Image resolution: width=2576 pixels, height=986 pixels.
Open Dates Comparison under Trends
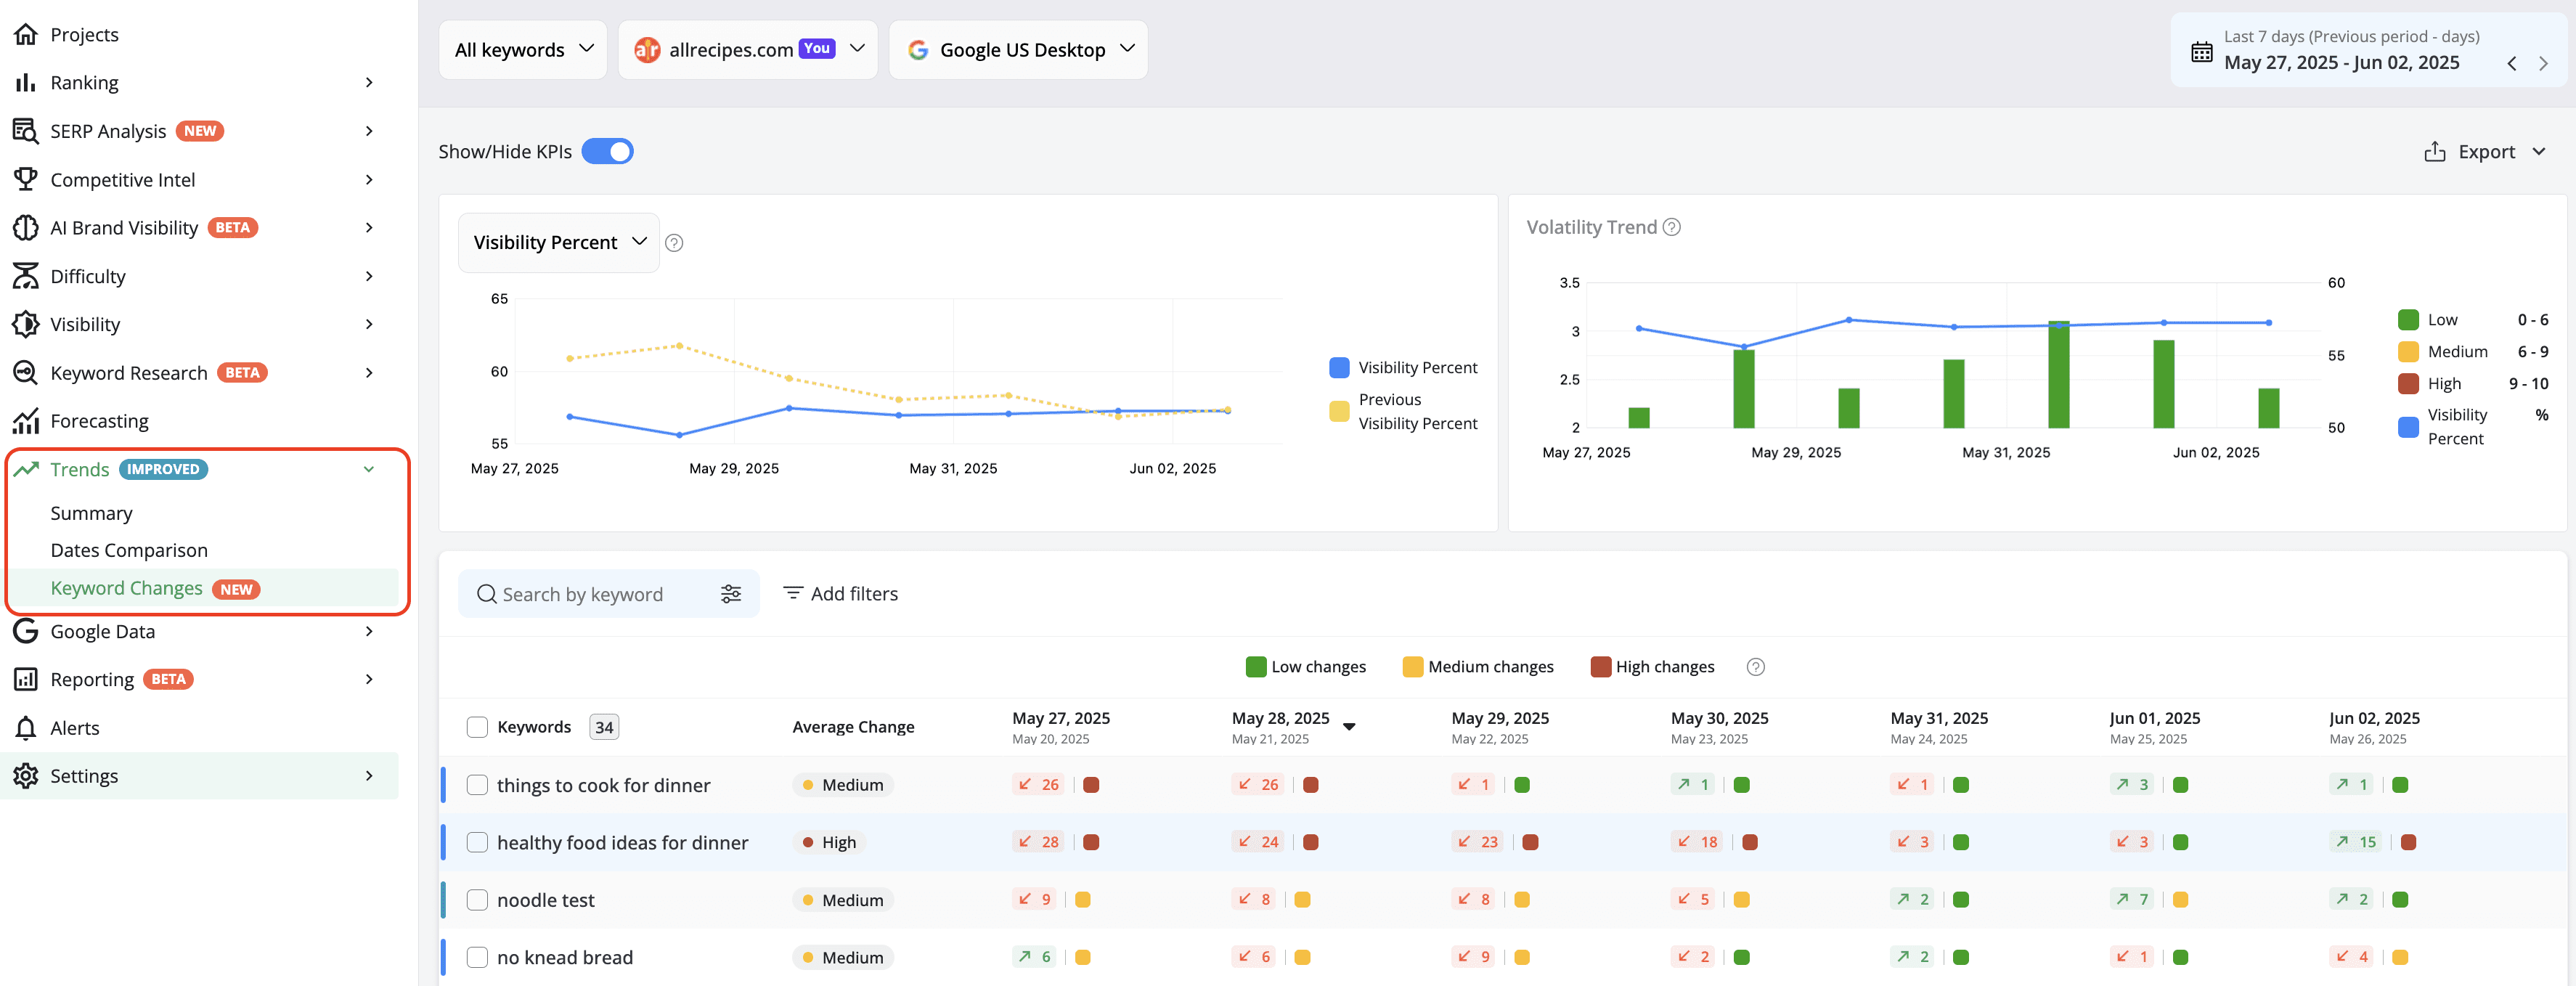point(129,550)
